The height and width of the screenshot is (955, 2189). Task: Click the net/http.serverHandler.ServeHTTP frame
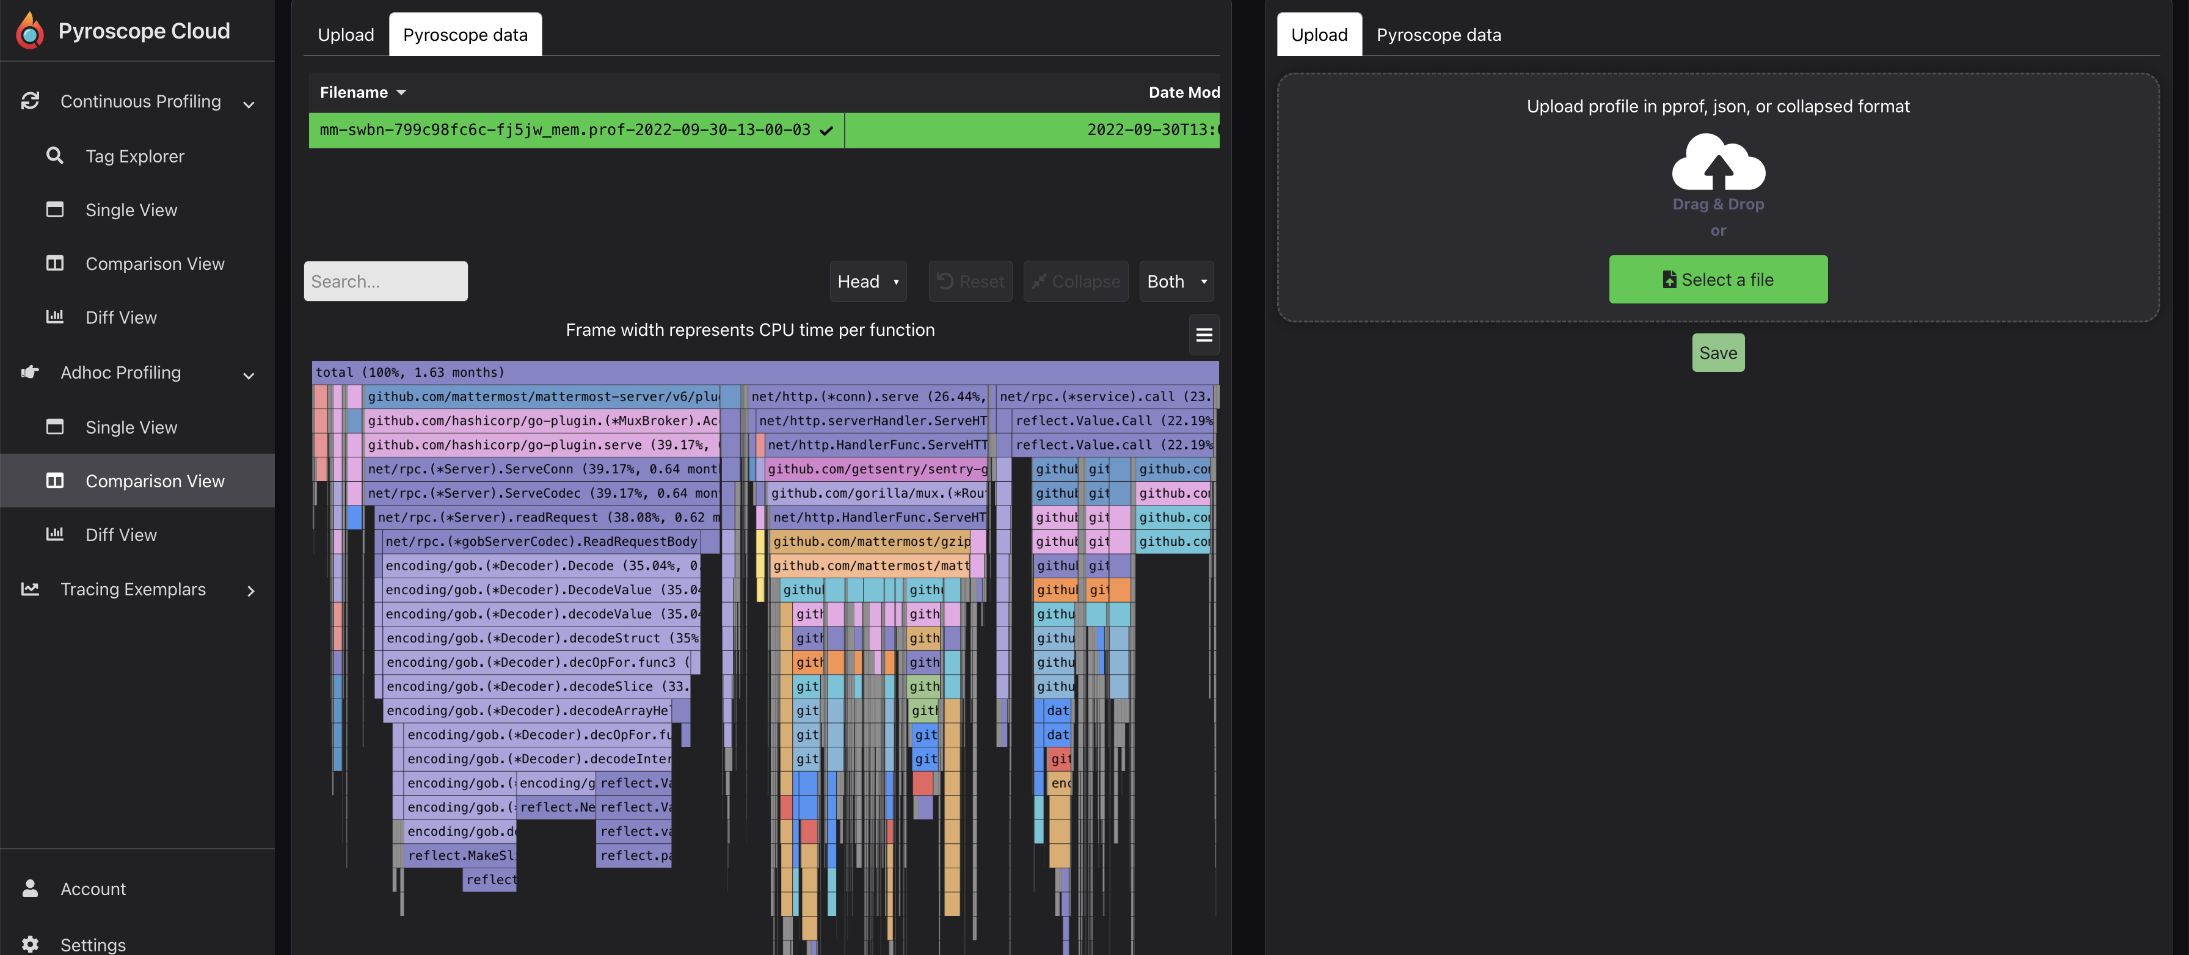click(873, 421)
